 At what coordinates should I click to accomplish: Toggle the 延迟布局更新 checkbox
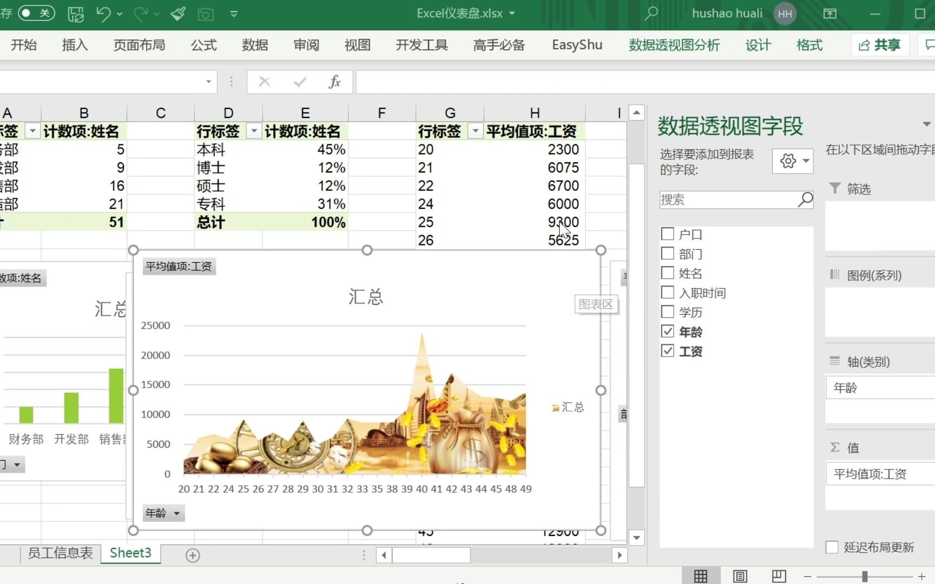click(x=832, y=547)
